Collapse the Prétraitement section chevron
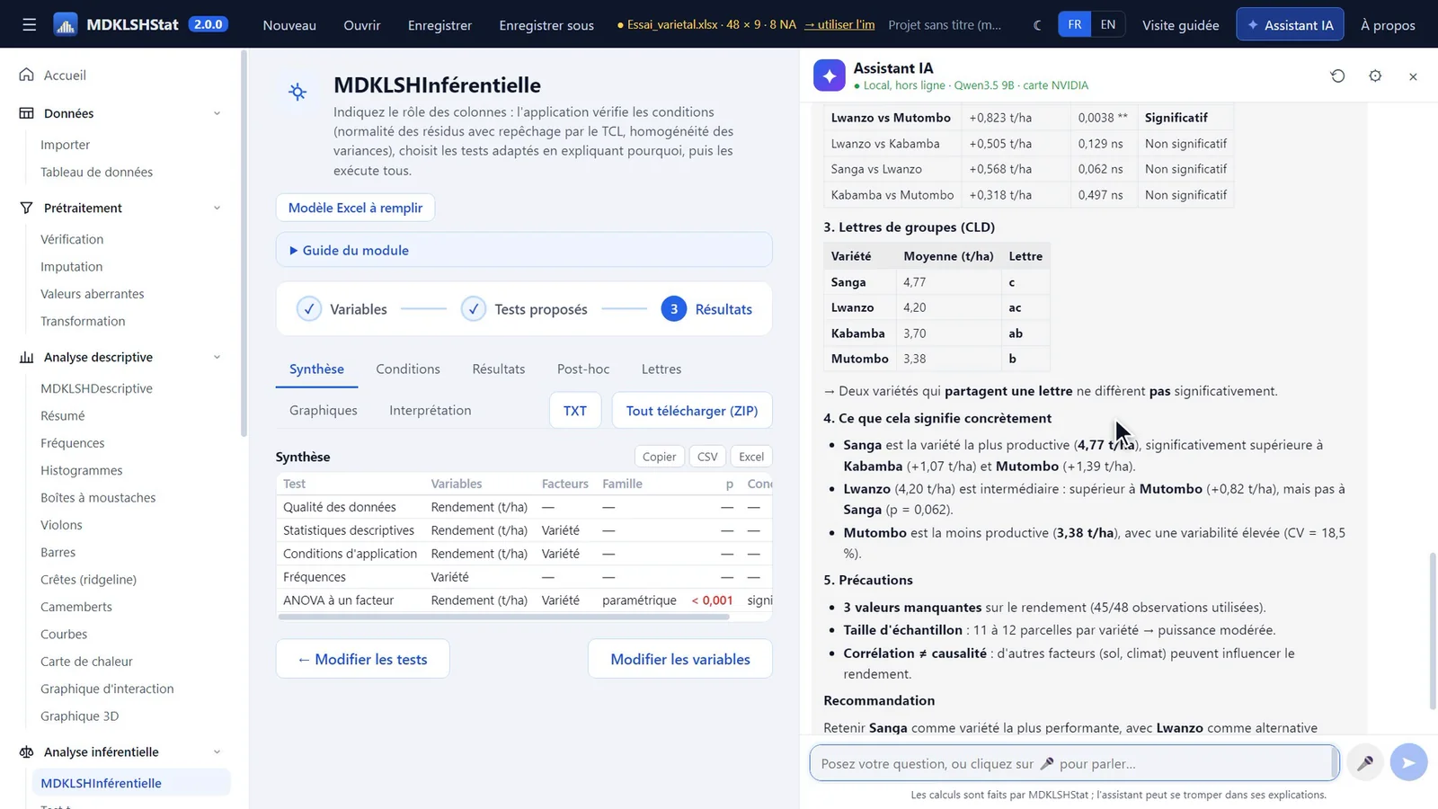 [217, 208]
